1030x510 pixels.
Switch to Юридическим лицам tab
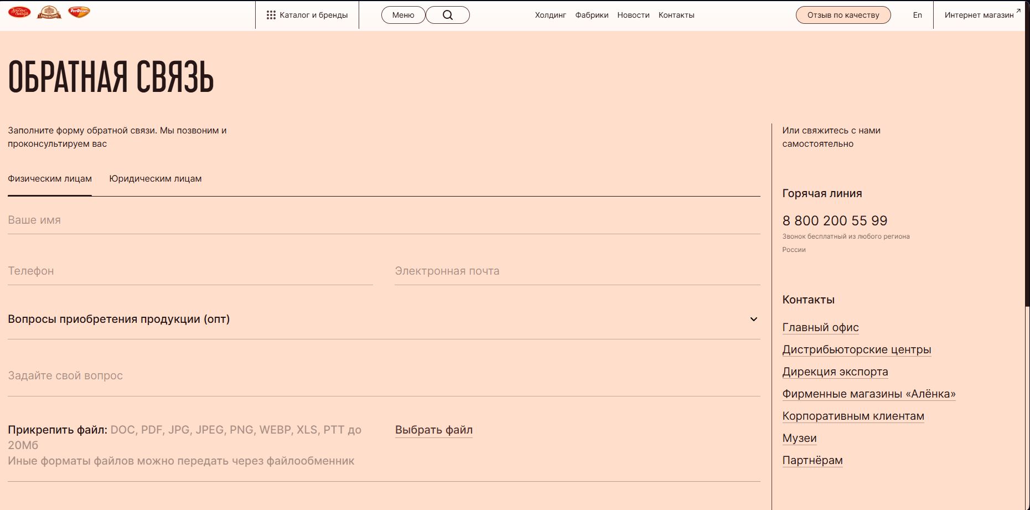point(156,179)
